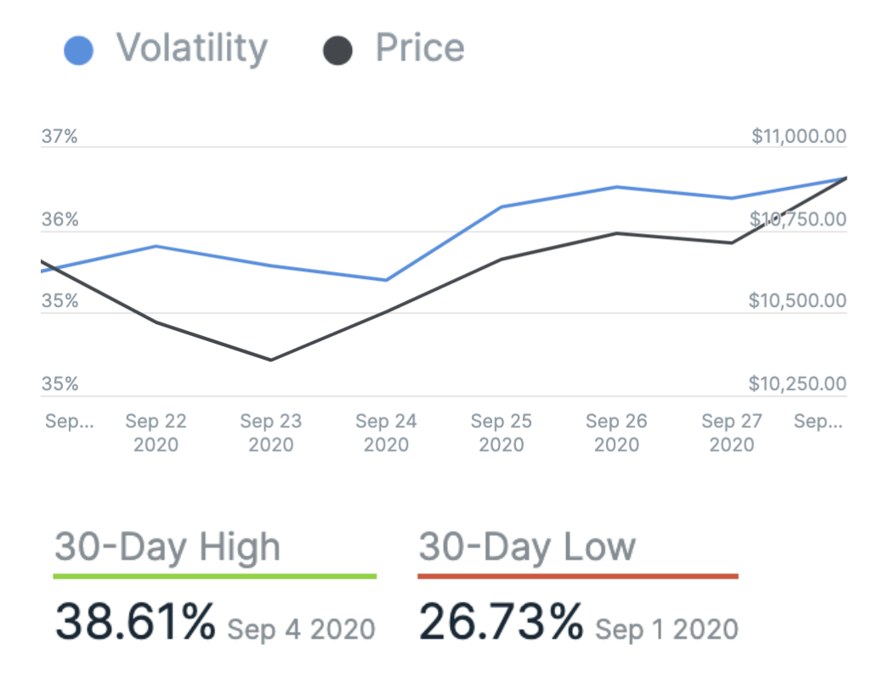Click the Sep 25 2020 date label

[501, 432]
